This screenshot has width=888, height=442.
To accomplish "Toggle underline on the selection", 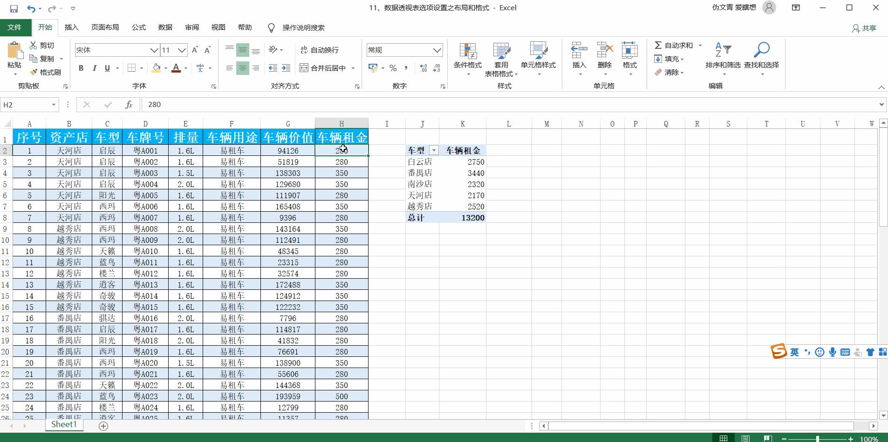I will pos(107,68).
